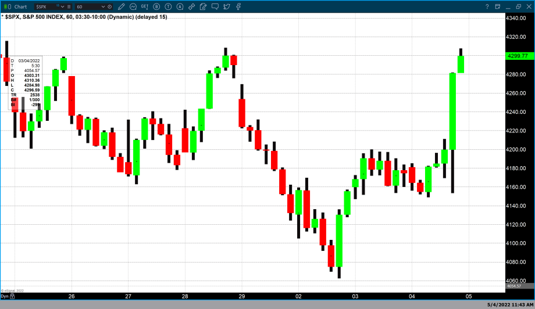535x309 pixels.
Task: Open the symbol list menu icon
Action: (69, 6)
